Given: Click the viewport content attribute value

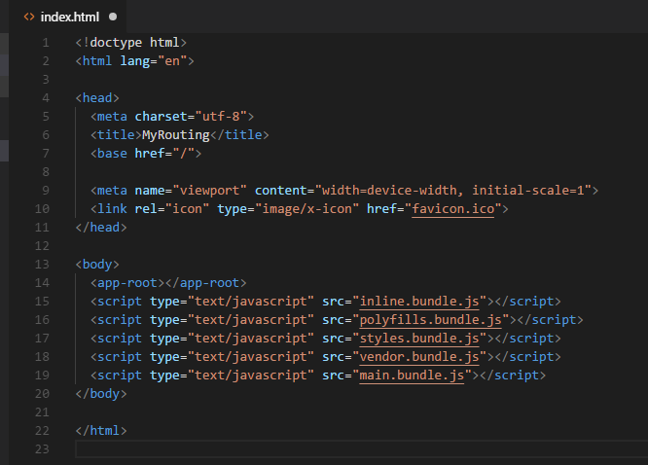Looking at the screenshot, I should tap(454, 191).
